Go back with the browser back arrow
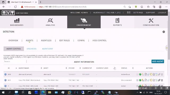Screen dimensions: 170x95 (x=4, y=7)
